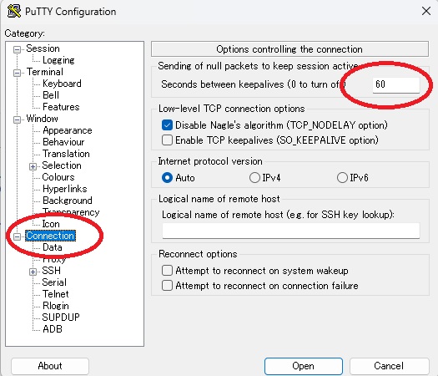The image size is (438, 376).
Task: Open the Hyperlinks settings category
Action: (x=64, y=189)
